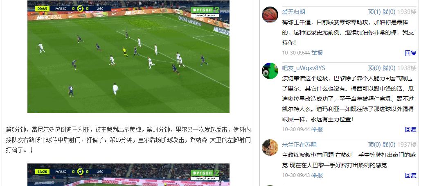Downvote 踩(0) on 吧友_uWqxv8YS's comment
421x186 pixels.
click(389, 68)
